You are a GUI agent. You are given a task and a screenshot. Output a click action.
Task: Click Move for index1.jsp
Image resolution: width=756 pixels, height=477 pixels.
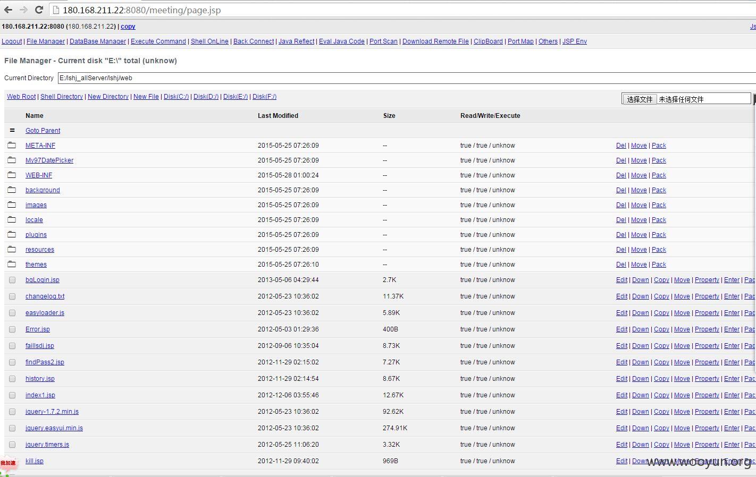point(682,395)
